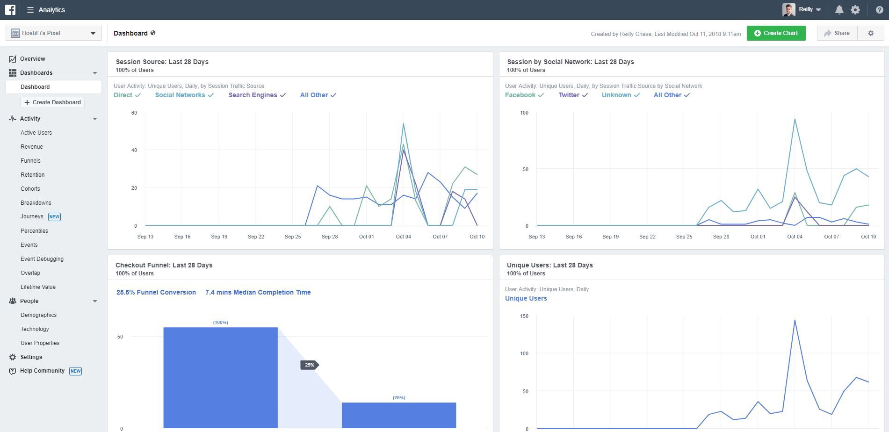This screenshot has height=432, width=889.
Task: Click Checkout Funnel: Last 28 Days title
Action: pyautogui.click(x=164, y=265)
